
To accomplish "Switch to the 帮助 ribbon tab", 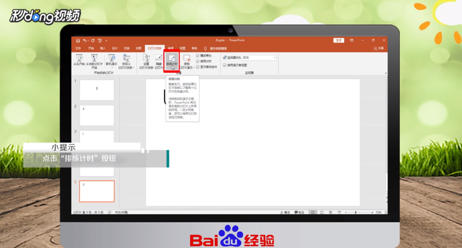I will 194,48.
